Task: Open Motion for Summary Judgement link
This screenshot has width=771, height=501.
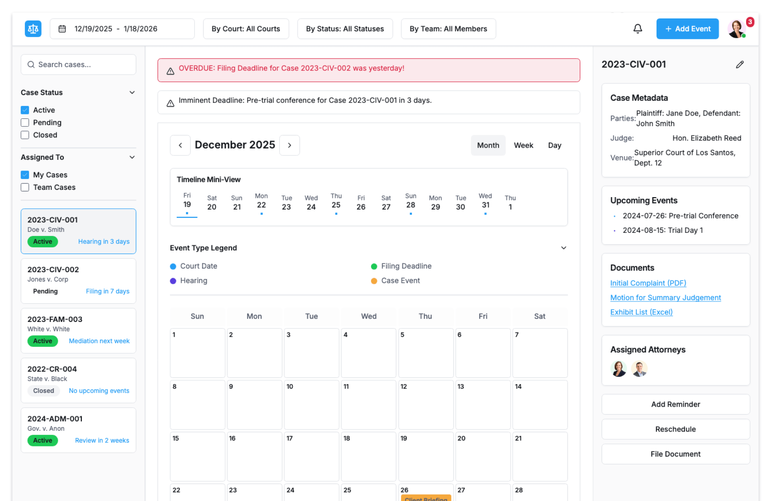Action: click(665, 297)
